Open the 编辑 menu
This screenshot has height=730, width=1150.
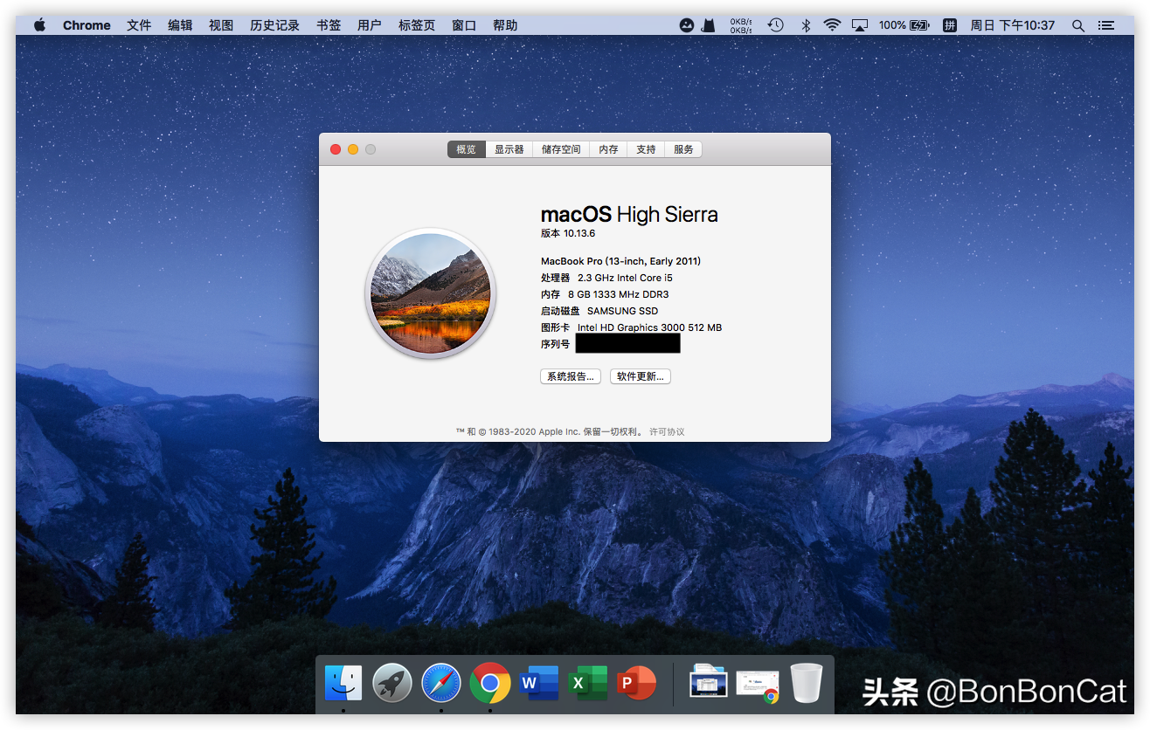180,25
